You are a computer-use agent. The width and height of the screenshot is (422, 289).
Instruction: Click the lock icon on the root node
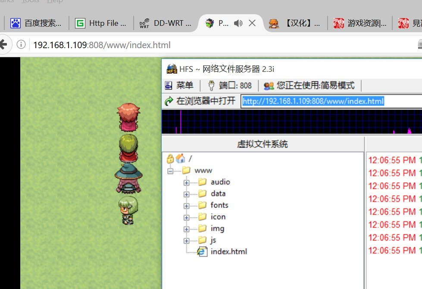tap(170, 159)
